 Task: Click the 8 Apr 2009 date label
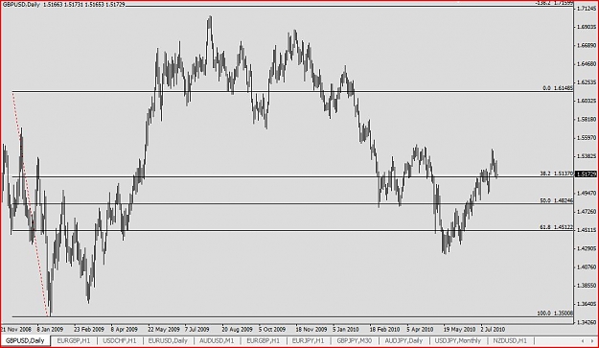125,329
